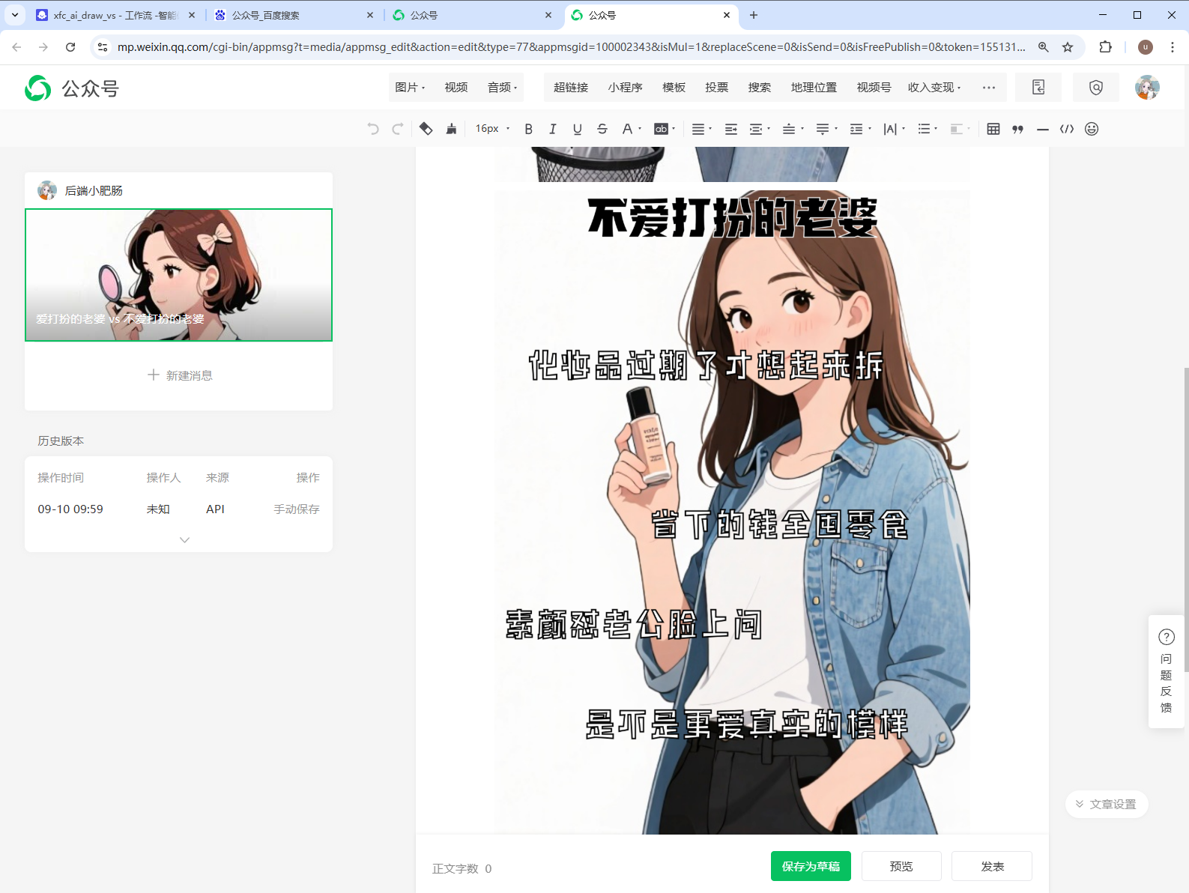Open the more options ellipsis menu
This screenshot has width=1189, height=893.
pos(989,88)
